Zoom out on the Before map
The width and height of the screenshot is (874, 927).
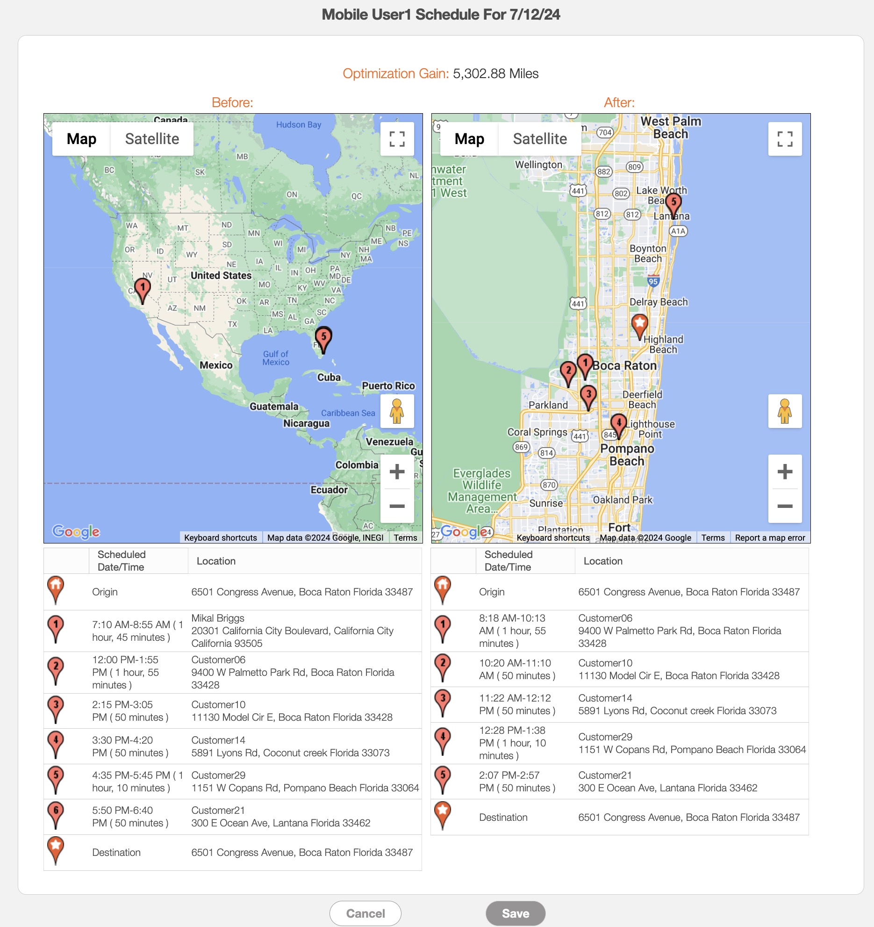397,506
